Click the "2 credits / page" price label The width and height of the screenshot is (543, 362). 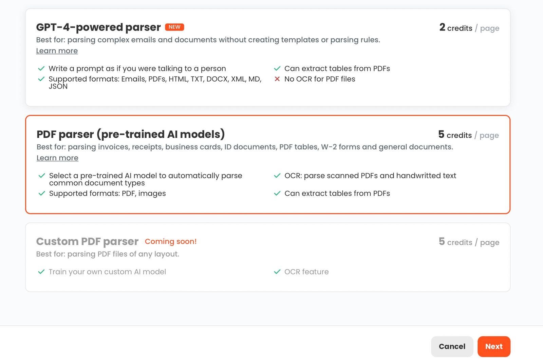pyautogui.click(x=469, y=28)
